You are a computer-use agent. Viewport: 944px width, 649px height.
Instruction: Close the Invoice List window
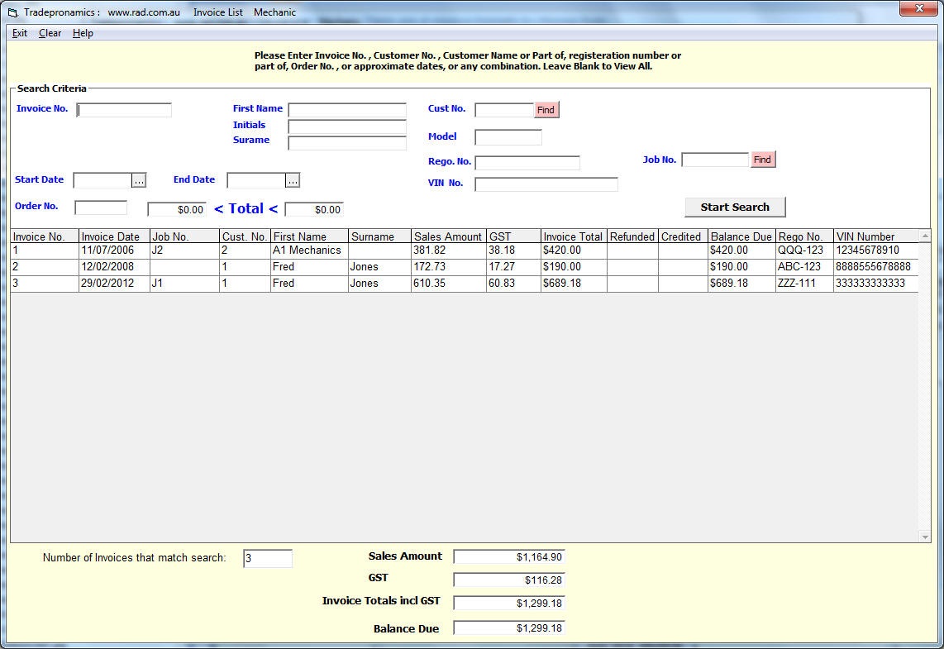918,8
